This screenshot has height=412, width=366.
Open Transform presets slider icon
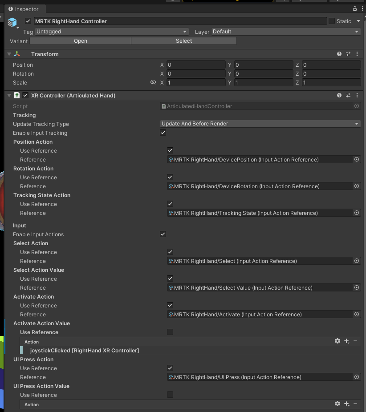pyautogui.click(x=348, y=54)
